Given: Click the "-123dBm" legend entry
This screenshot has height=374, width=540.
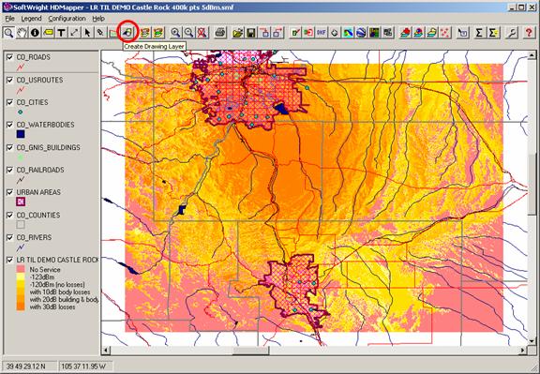Looking at the screenshot, I should click(42, 277).
